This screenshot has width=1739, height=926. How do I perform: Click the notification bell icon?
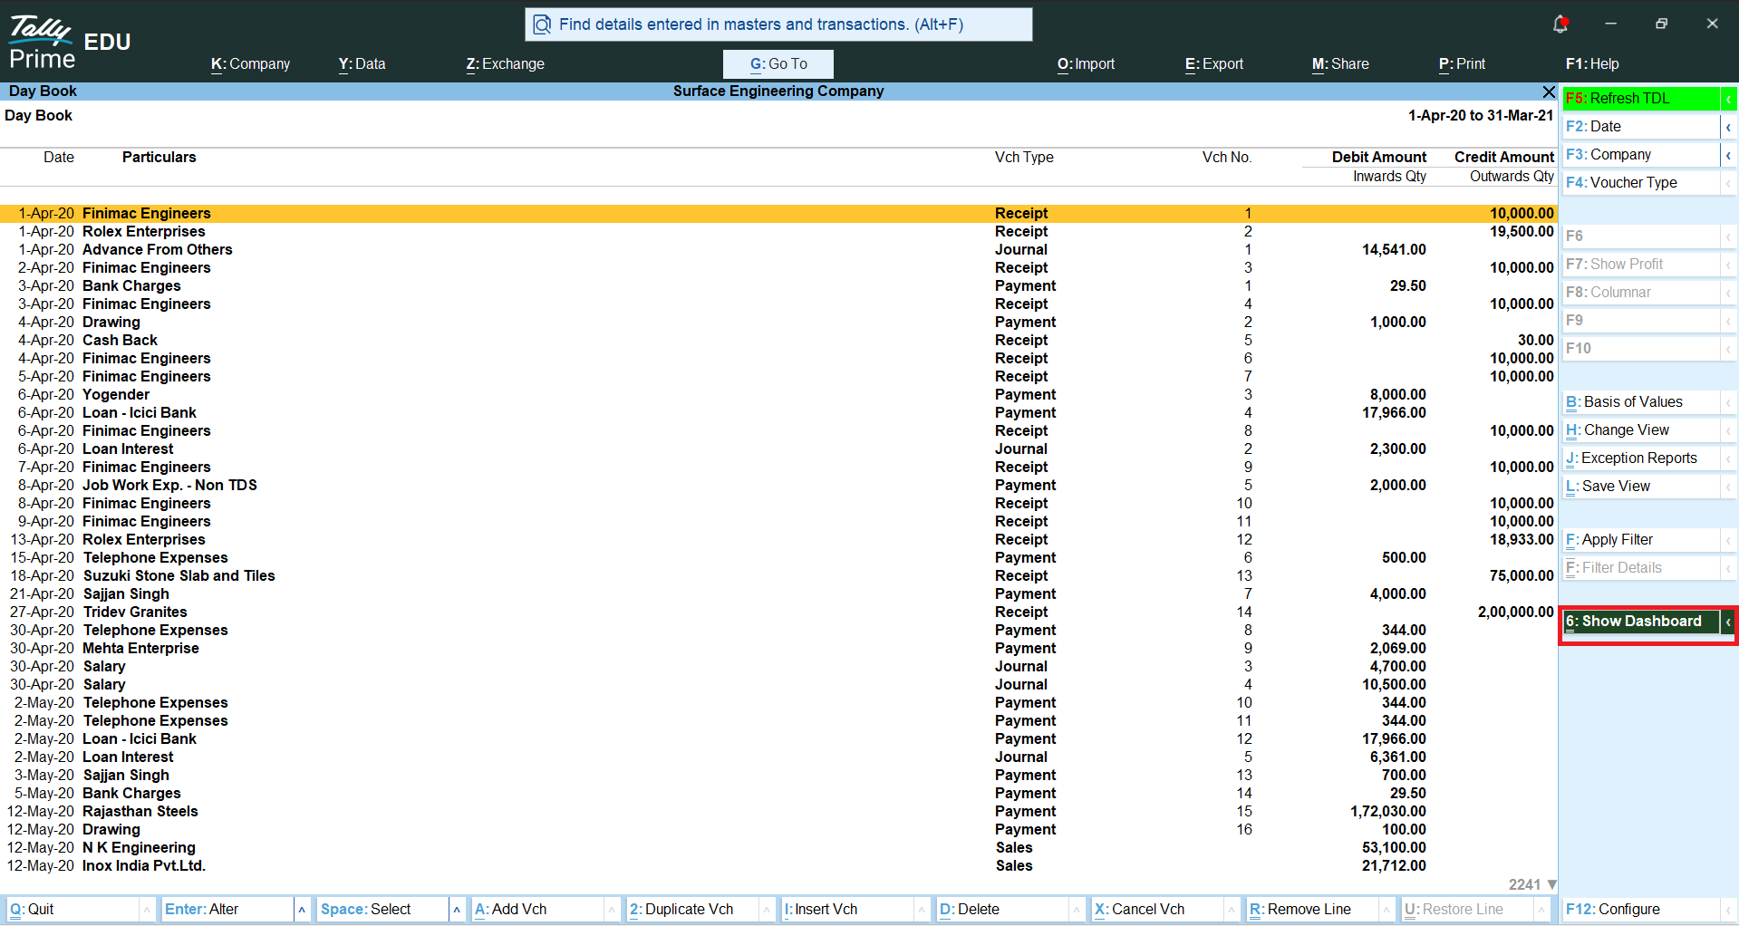click(1560, 24)
